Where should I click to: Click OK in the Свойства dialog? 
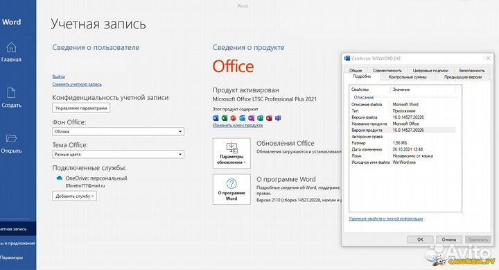420,239
